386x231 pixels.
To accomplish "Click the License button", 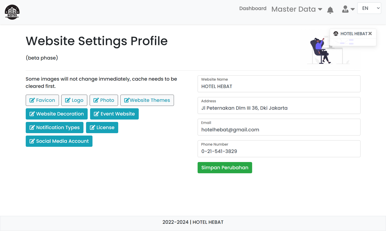I will pos(102,128).
